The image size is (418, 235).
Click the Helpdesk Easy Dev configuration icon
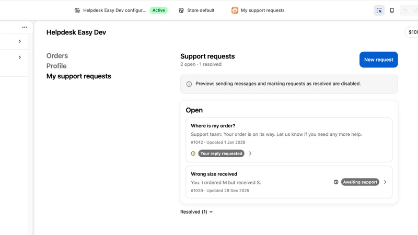pos(77,10)
